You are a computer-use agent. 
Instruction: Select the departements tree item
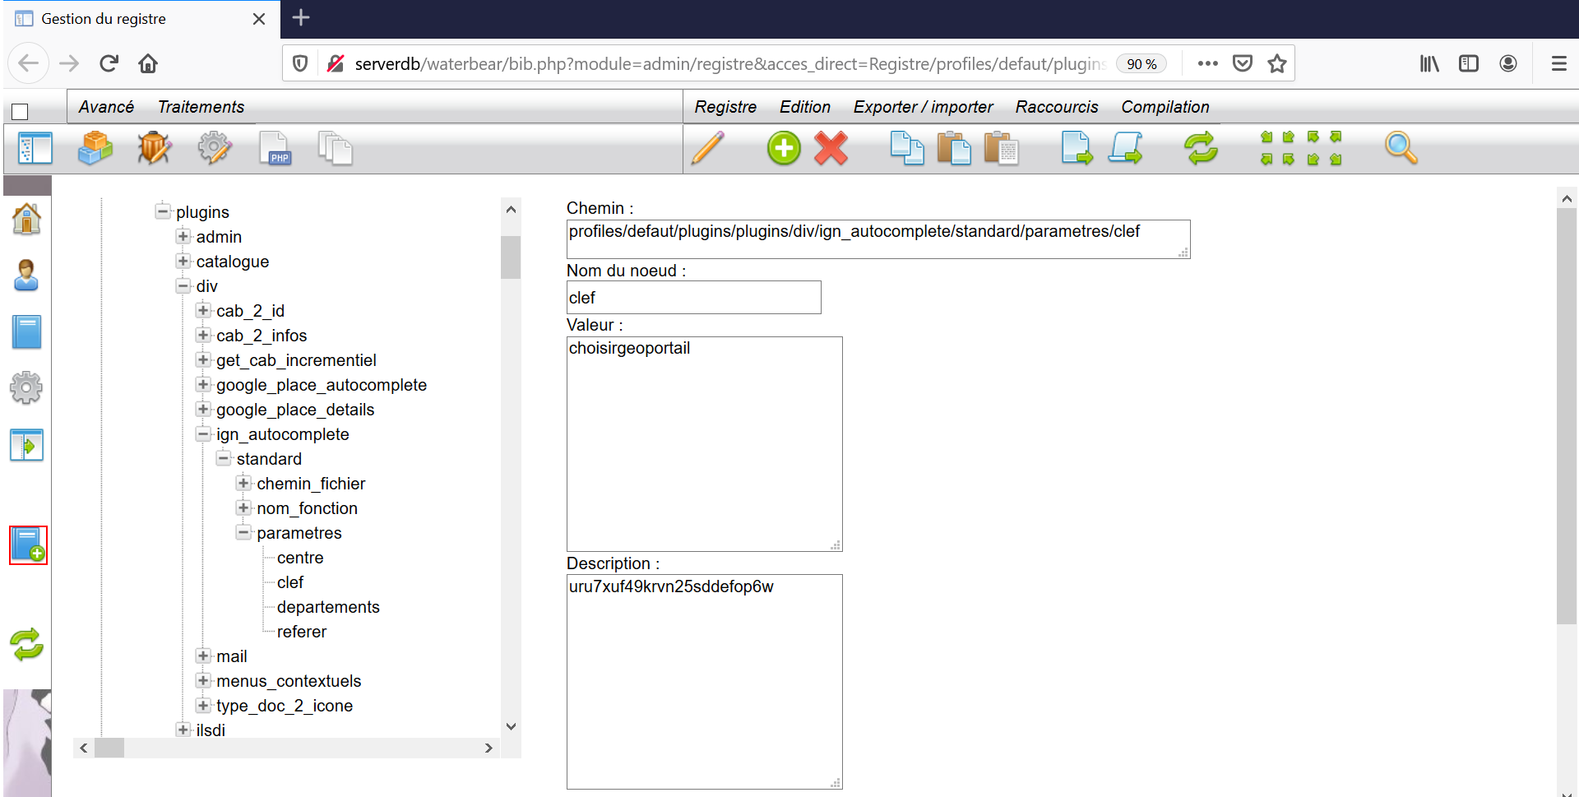pos(328,607)
